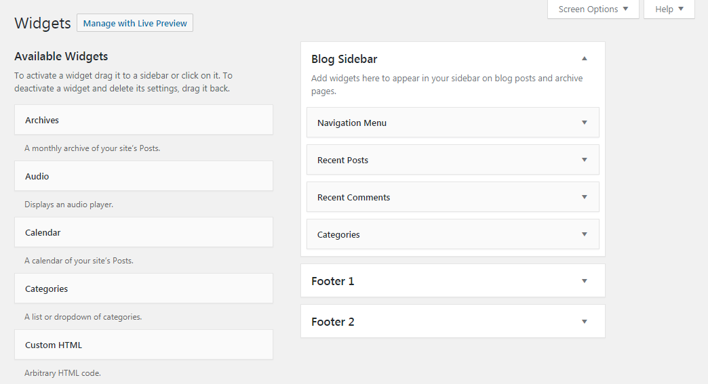Expand the Footer 2 area arrow
The image size is (708, 384).
tap(585, 321)
